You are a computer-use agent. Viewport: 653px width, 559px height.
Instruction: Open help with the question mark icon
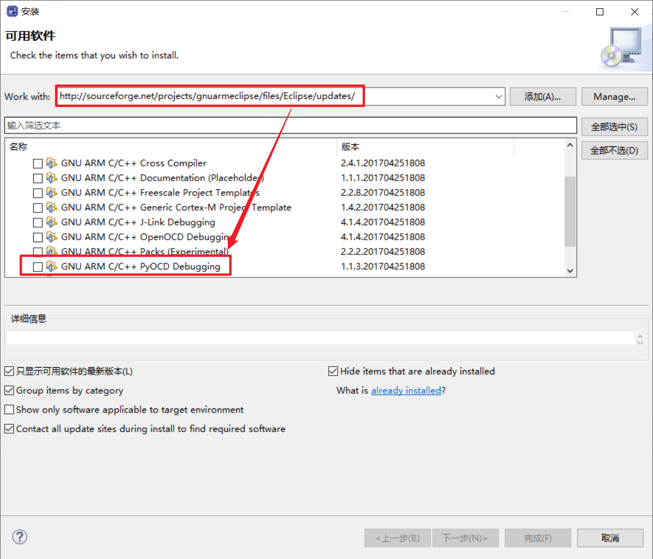click(19, 537)
